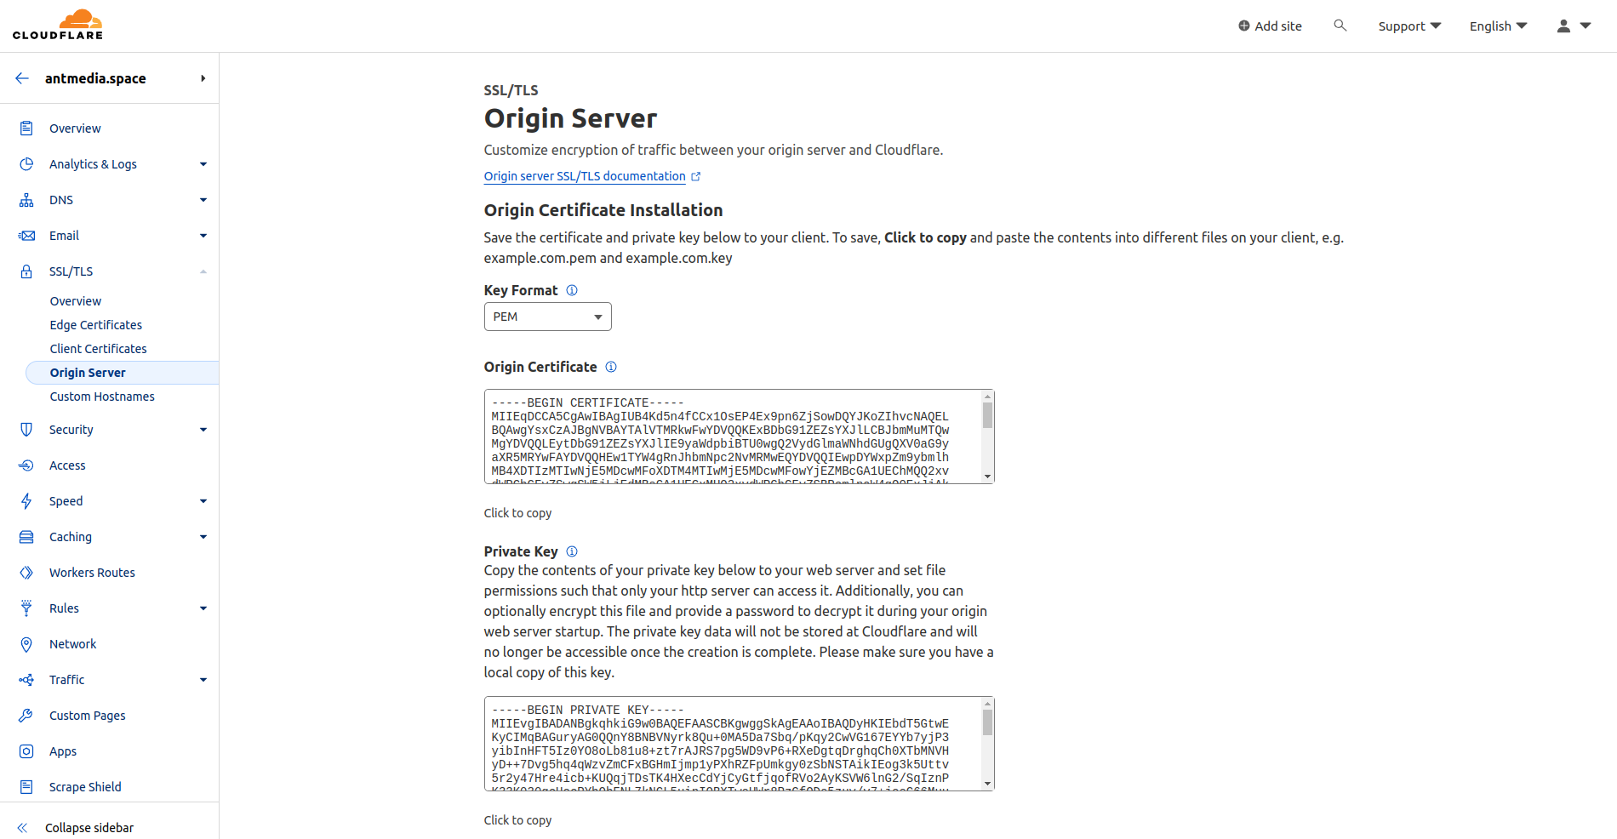
Task: Click the SSL/TLS lock icon
Action: click(x=26, y=271)
